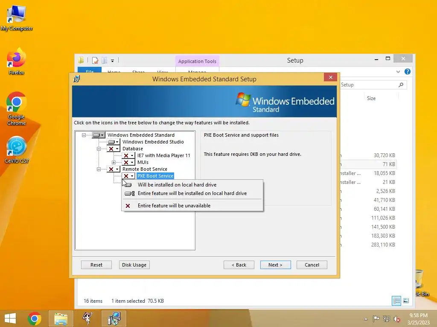The image size is (437, 327).
Task: Show hidden tray icons arrow
Action: 366,319
